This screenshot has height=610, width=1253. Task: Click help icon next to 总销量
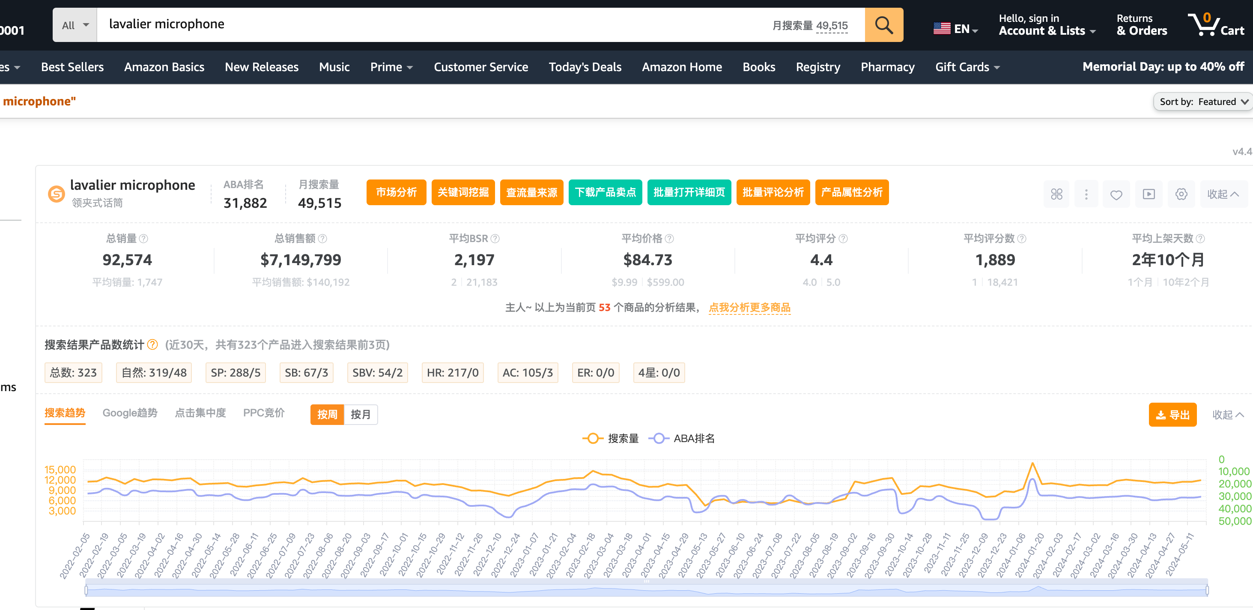tap(143, 238)
